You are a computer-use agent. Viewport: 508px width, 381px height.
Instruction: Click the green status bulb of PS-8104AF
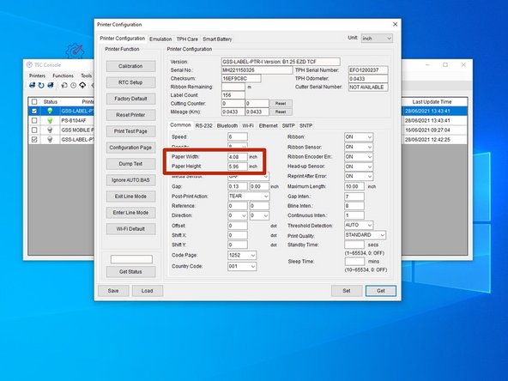tap(50, 120)
